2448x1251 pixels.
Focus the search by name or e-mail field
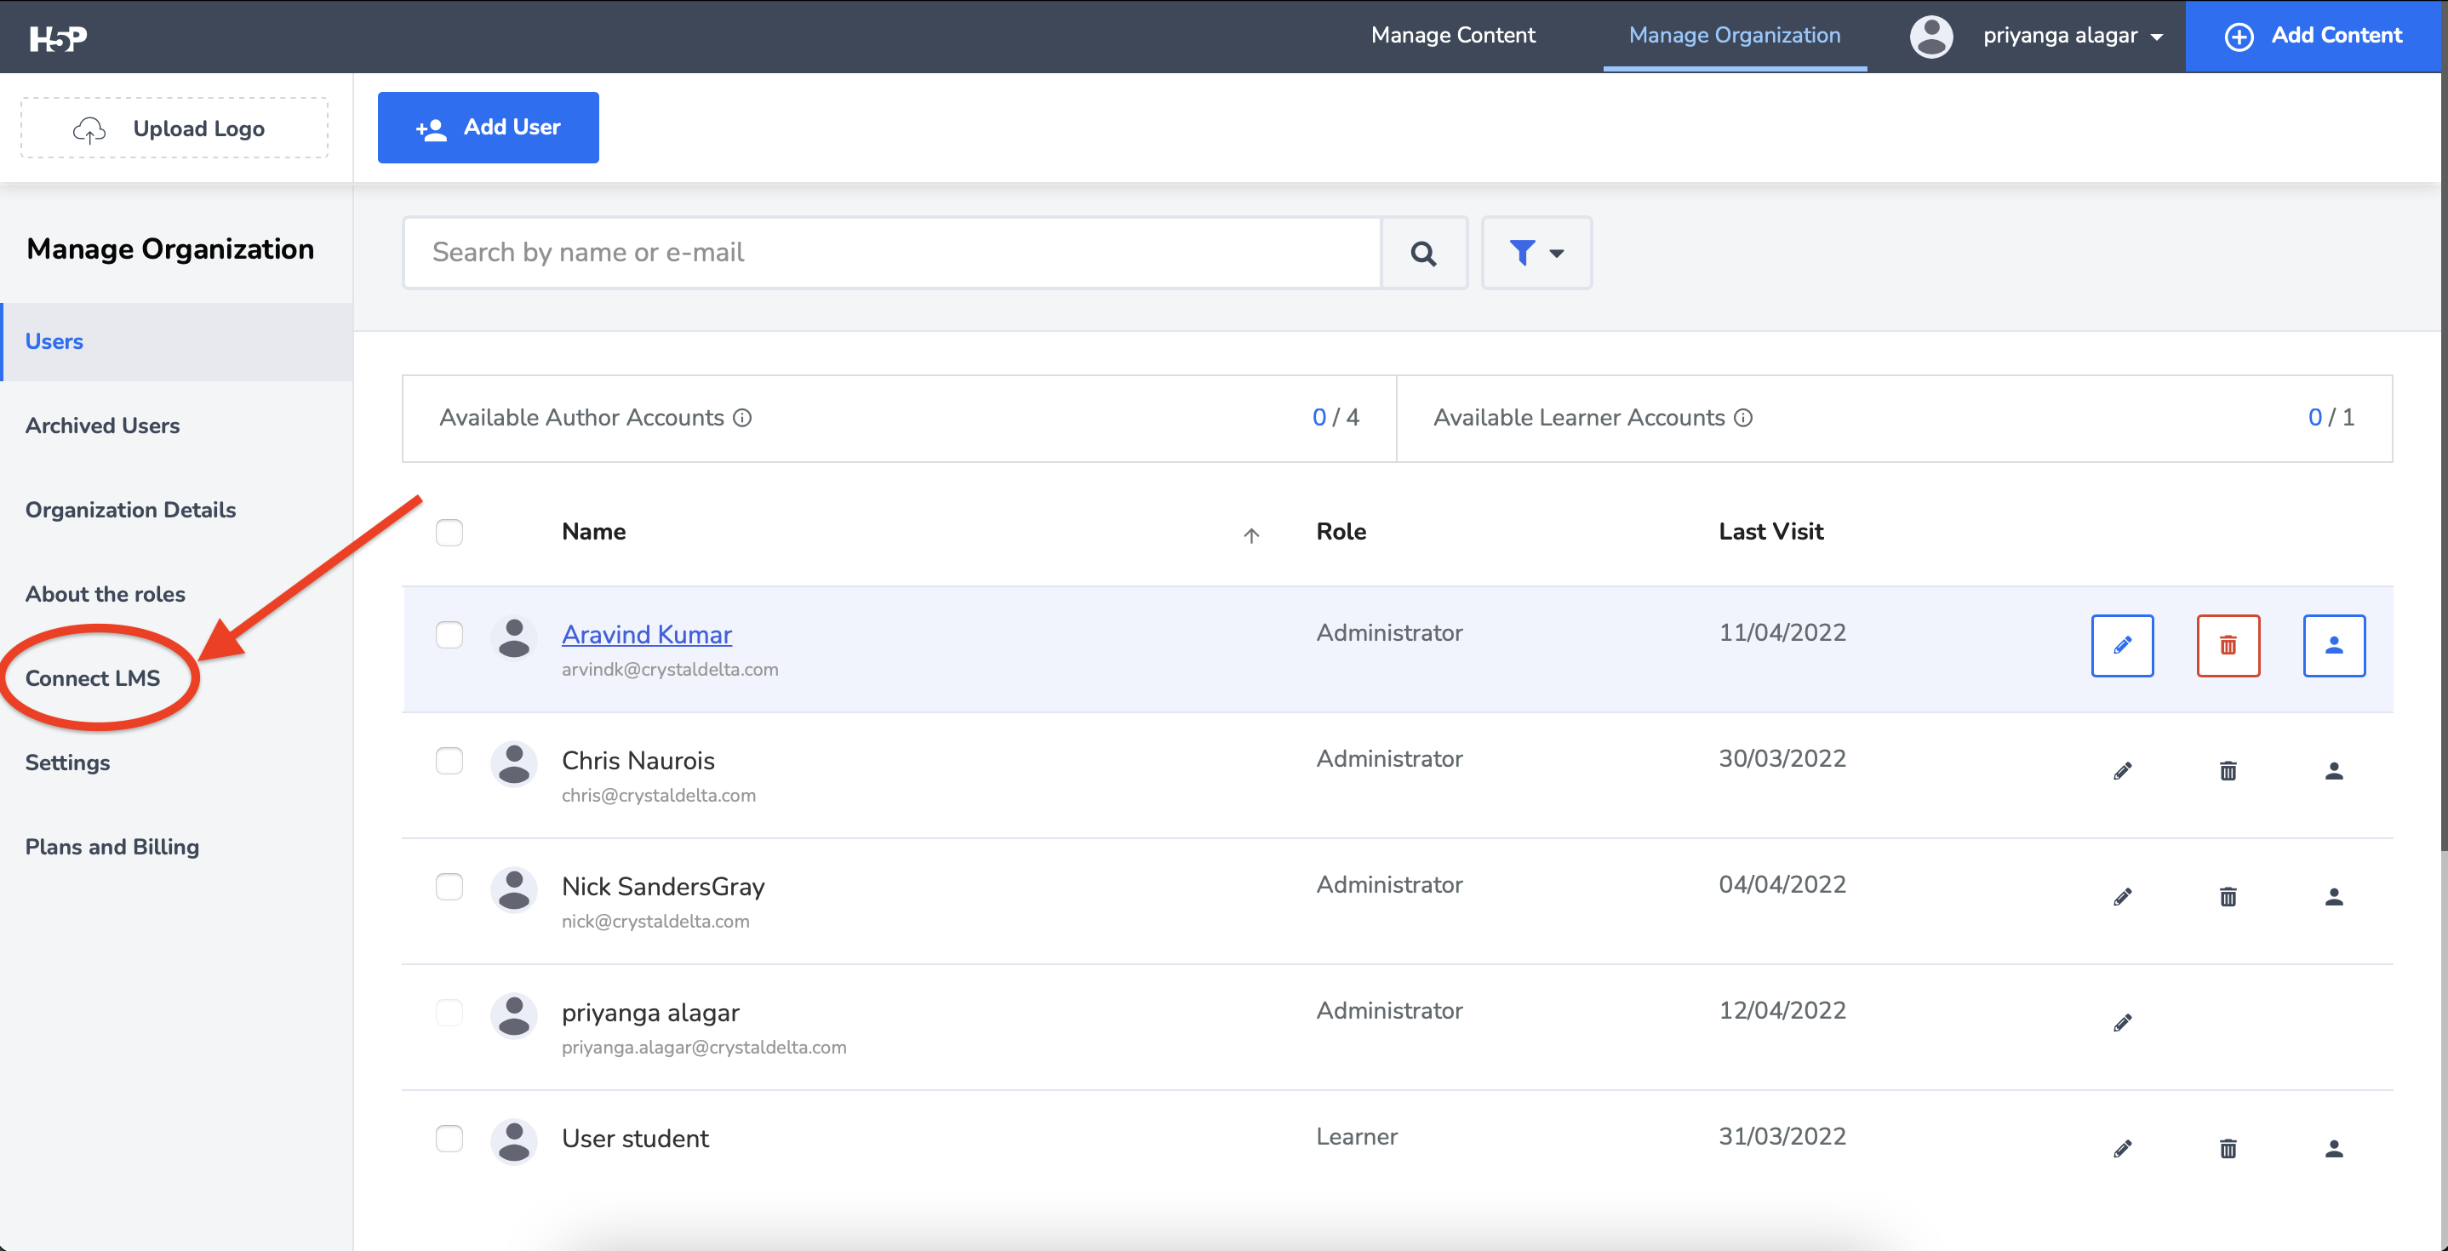[890, 253]
